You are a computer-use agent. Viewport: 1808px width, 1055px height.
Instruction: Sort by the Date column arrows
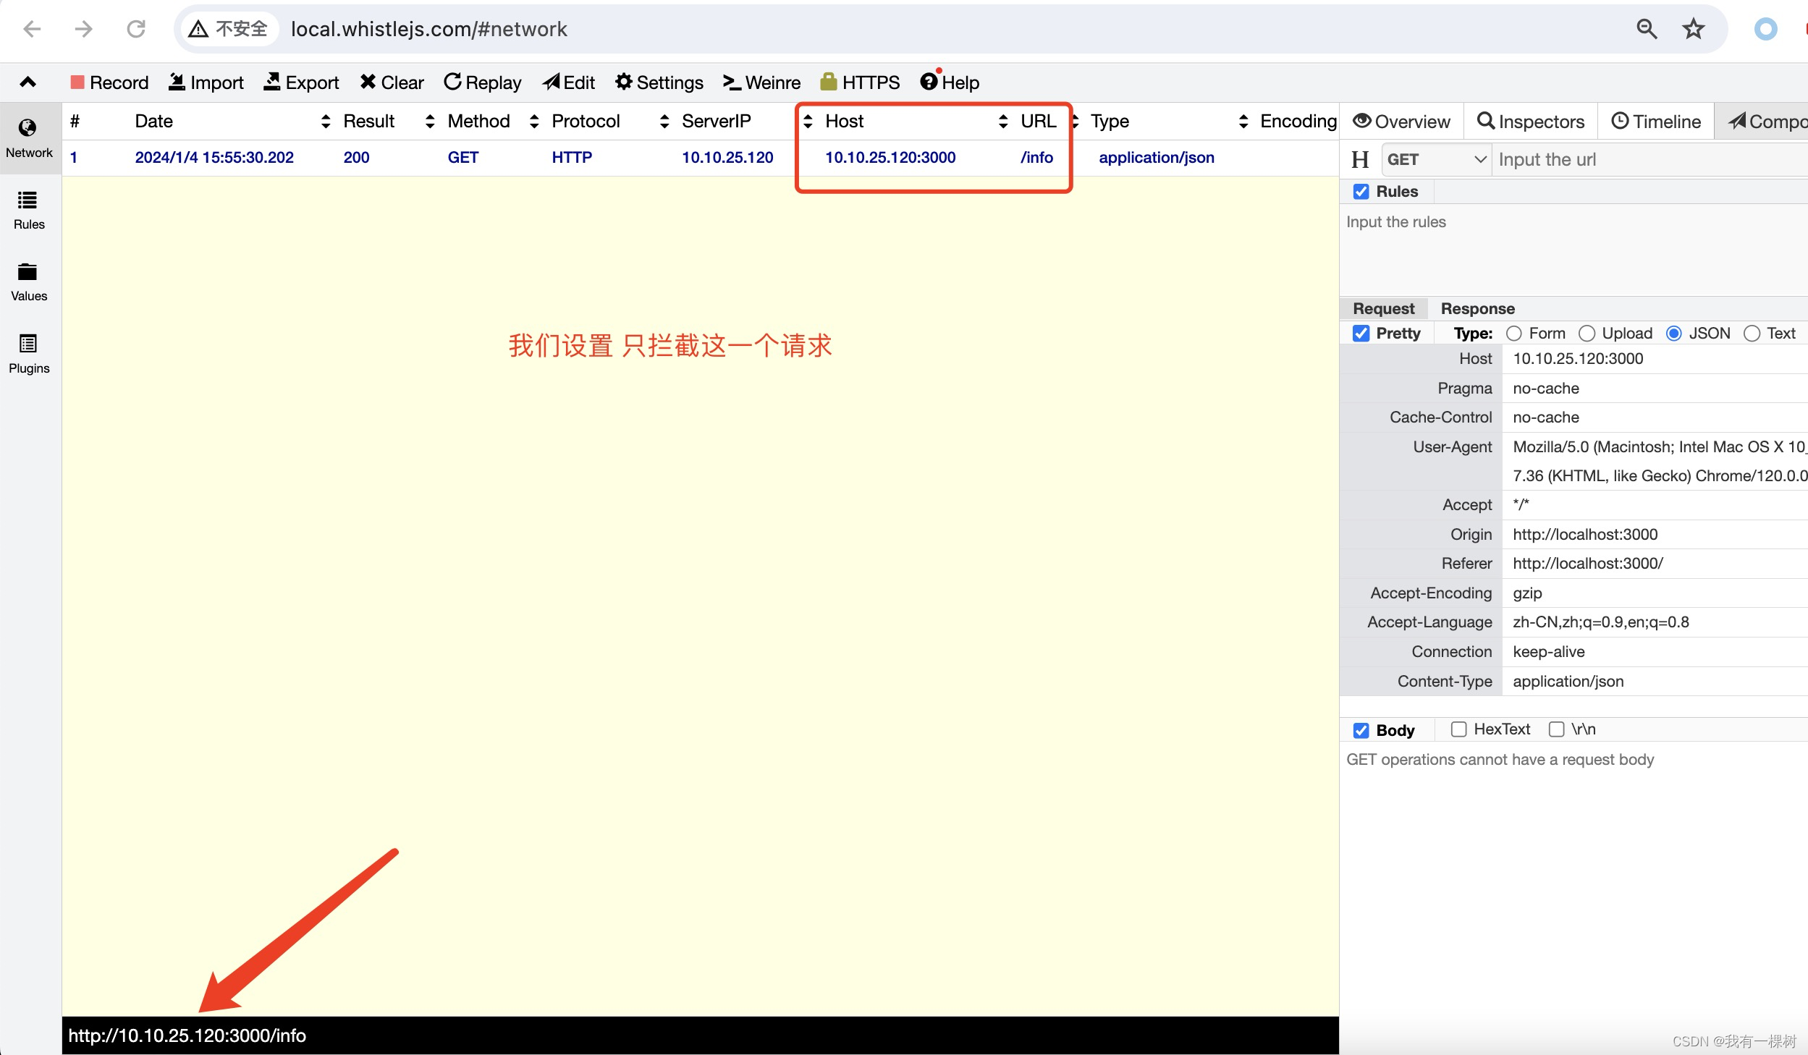click(x=326, y=122)
